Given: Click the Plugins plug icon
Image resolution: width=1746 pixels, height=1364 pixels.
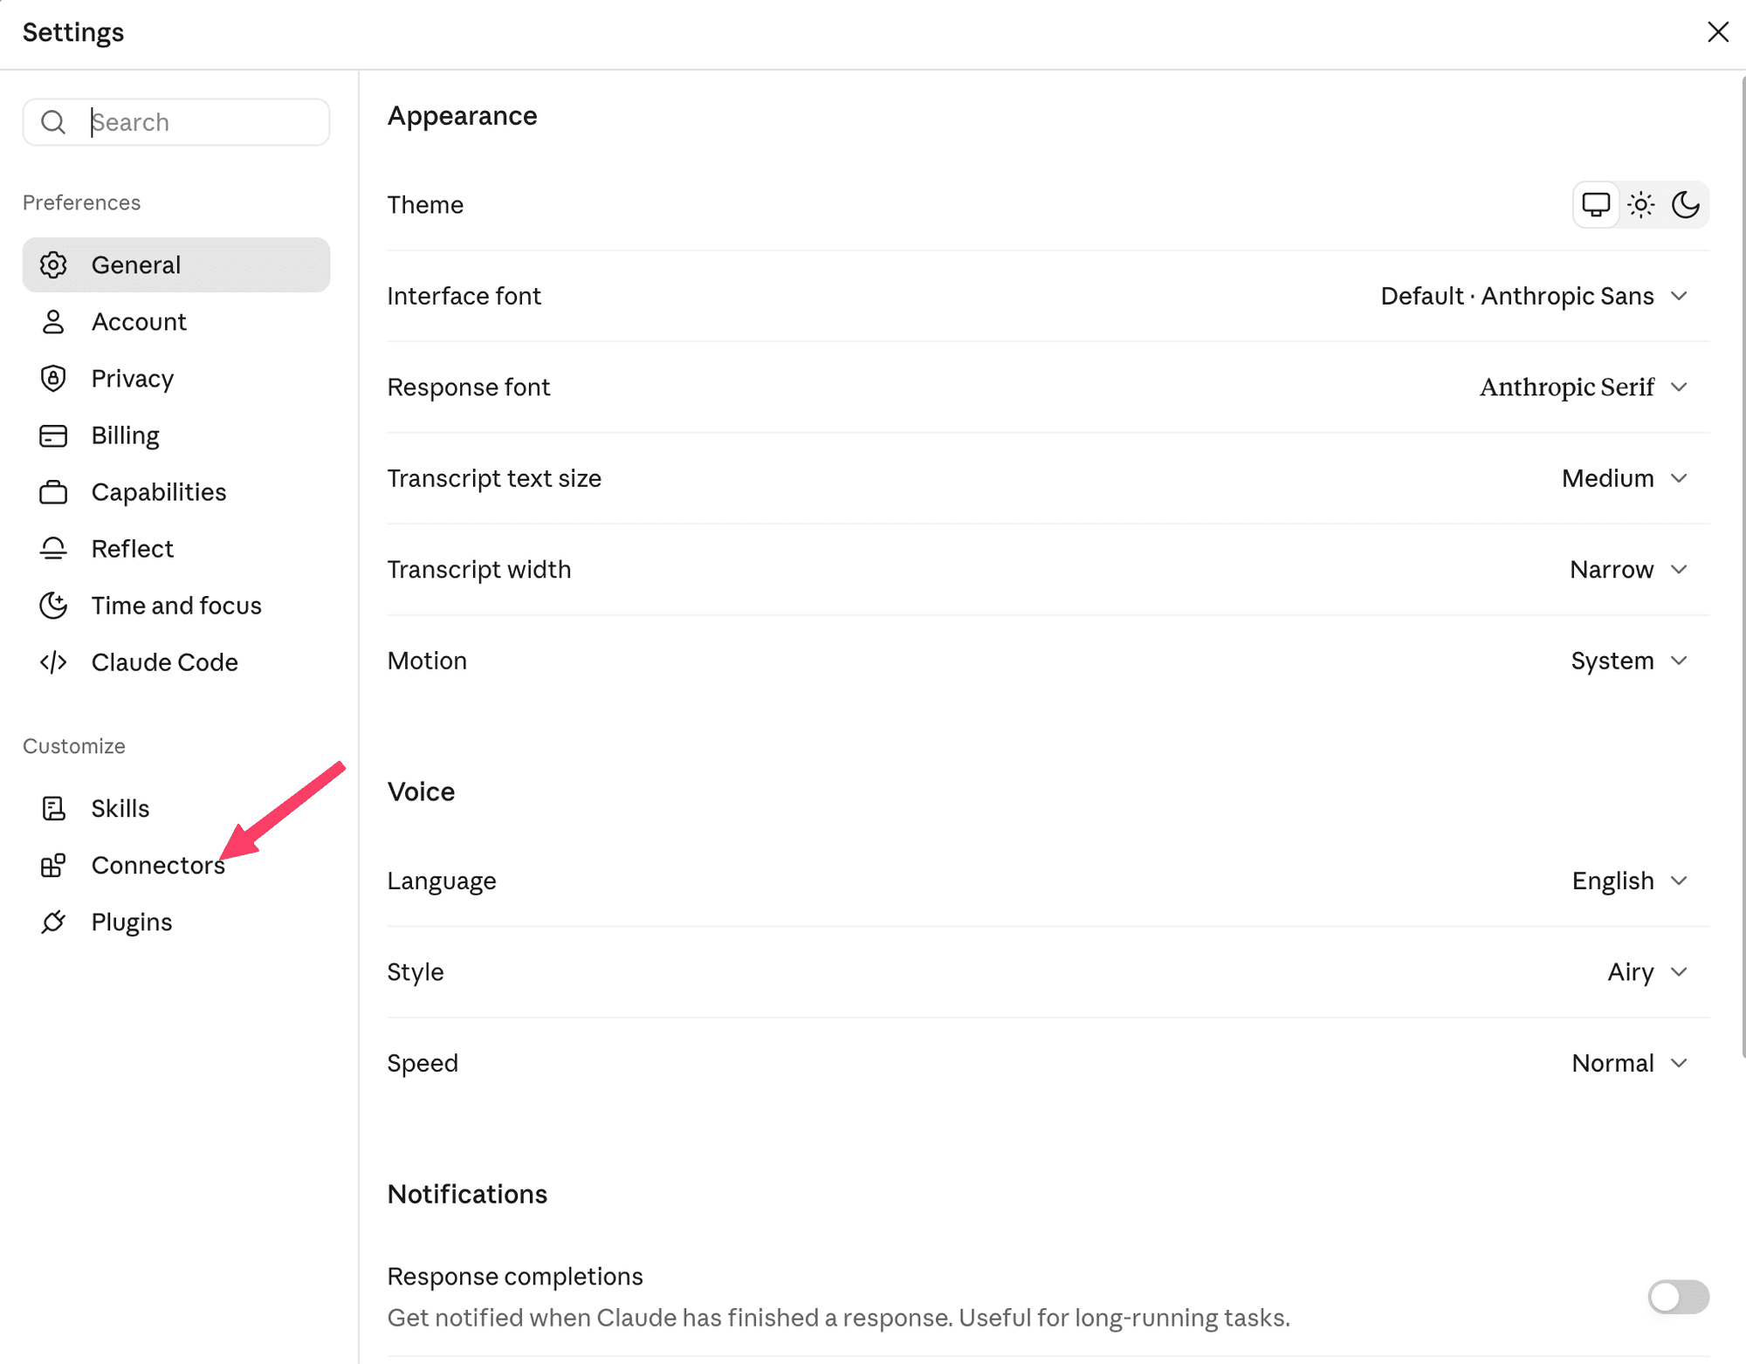Looking at the screenshot, I should 53,922.
